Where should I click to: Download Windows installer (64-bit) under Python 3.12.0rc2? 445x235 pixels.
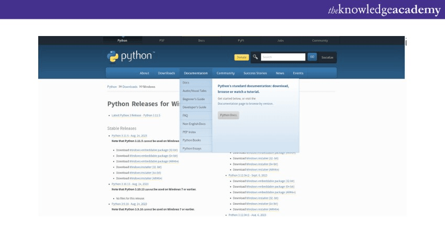[x=262, y=204]
